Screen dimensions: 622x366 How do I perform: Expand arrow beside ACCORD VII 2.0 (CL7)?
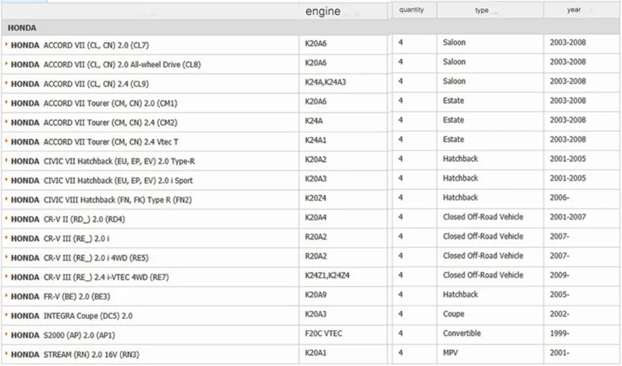tap(6, 44)
